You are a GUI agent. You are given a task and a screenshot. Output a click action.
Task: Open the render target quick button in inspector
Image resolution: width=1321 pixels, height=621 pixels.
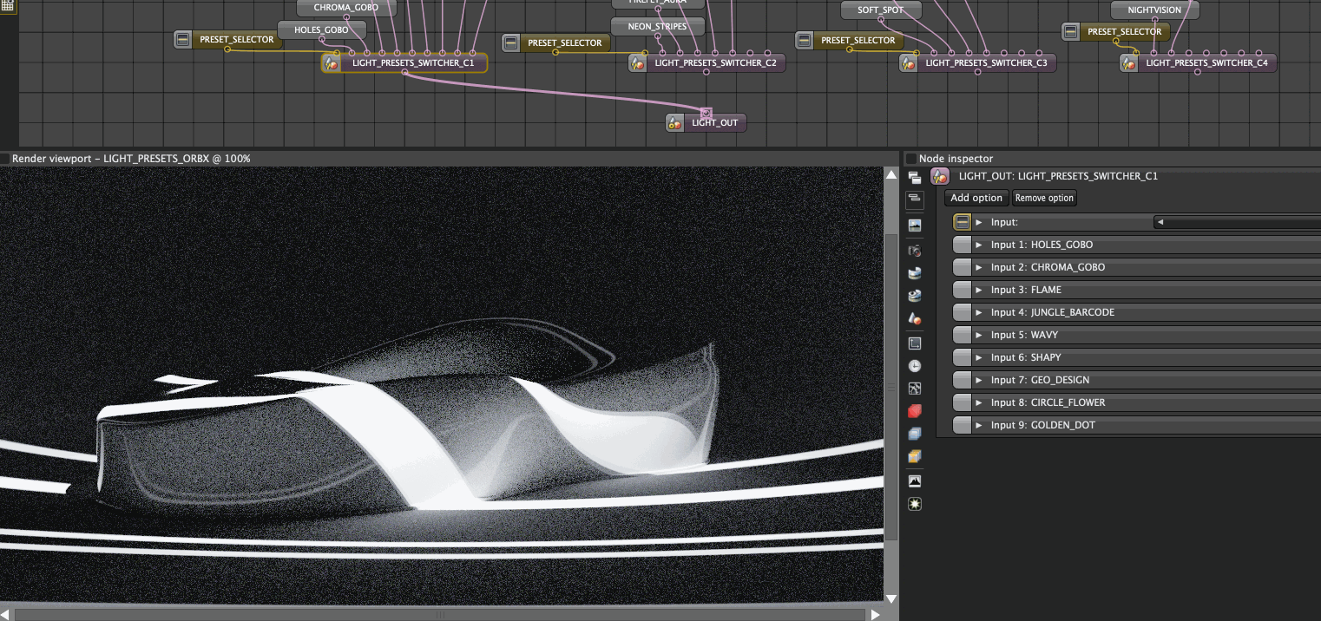(915, 226)
